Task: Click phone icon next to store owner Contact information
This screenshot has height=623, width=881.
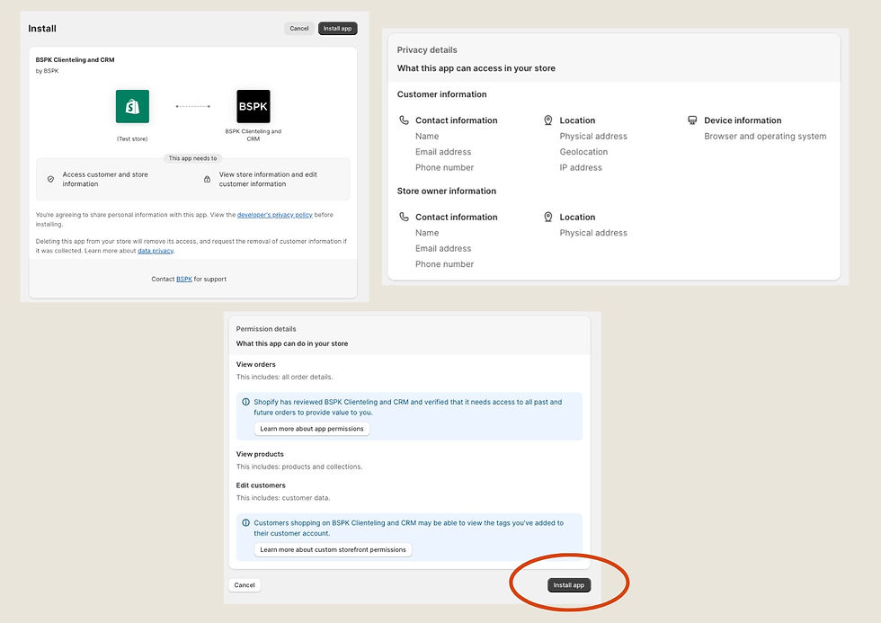Action: pos(404,217)
